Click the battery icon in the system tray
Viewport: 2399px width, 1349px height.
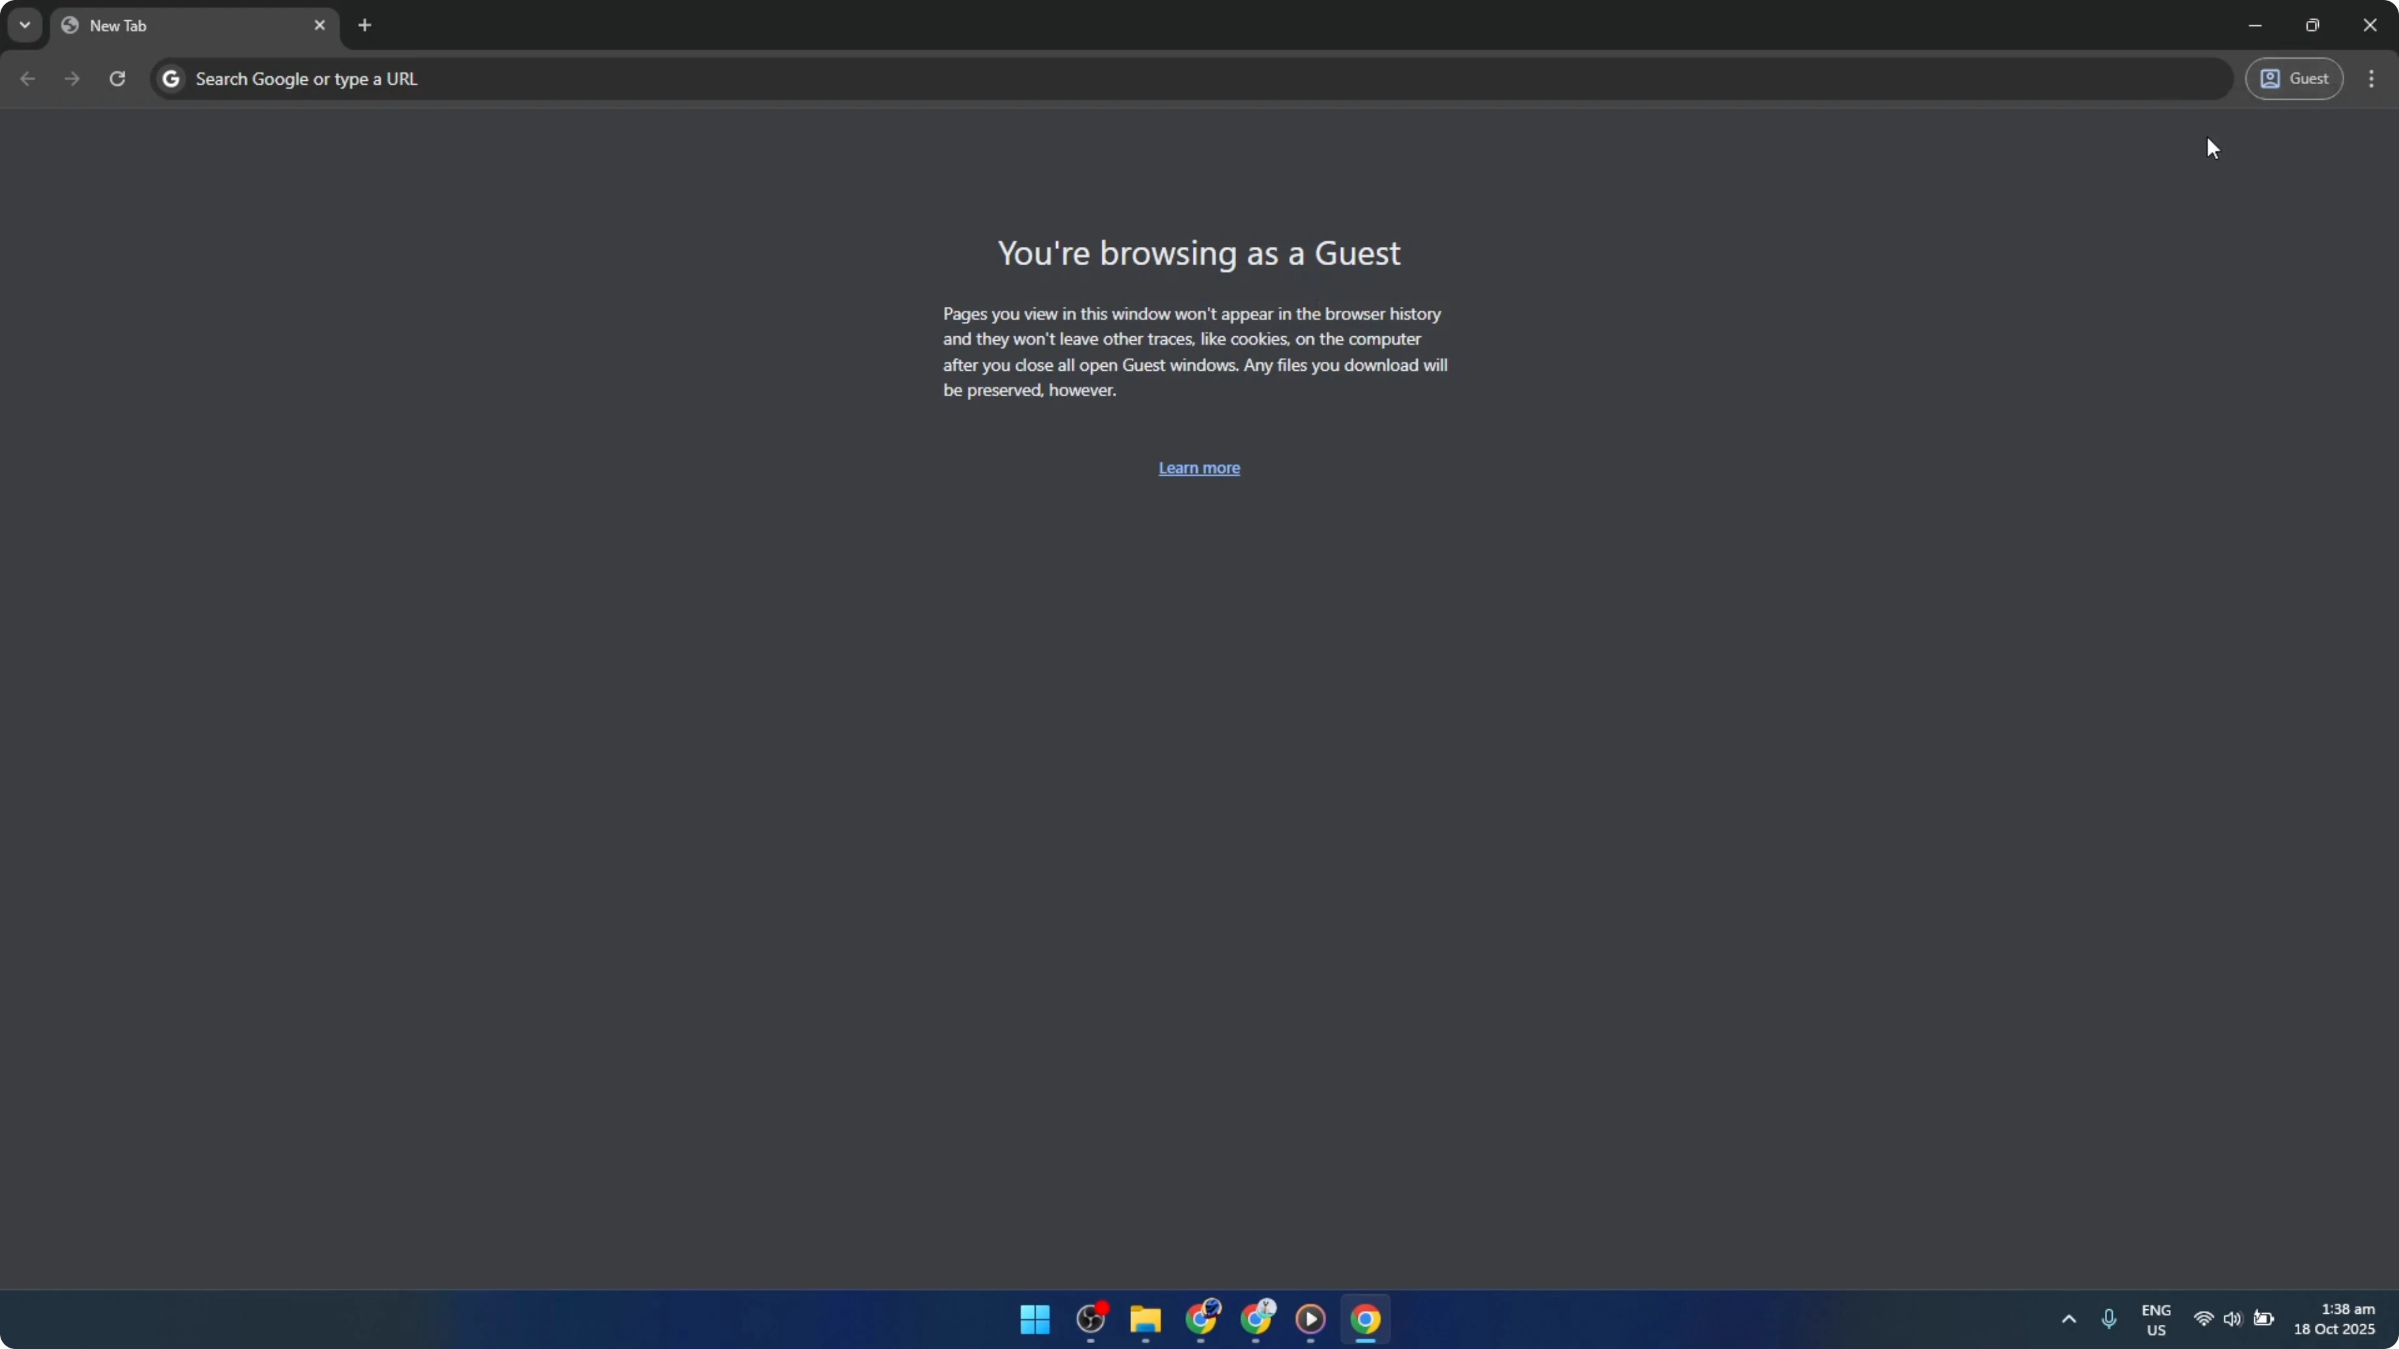(2265, 1319)
